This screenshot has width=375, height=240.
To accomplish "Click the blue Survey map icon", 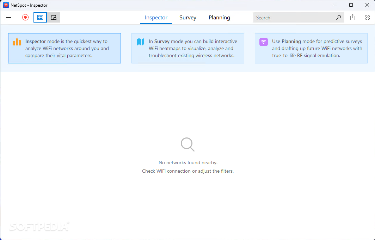I will tap(140, 42).
